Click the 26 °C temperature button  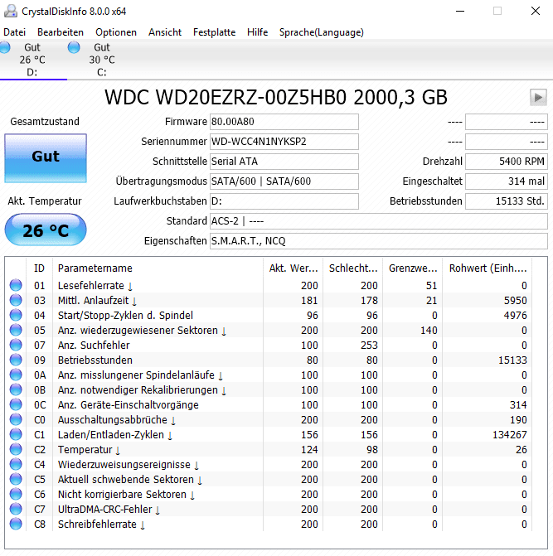coord(46,230)
